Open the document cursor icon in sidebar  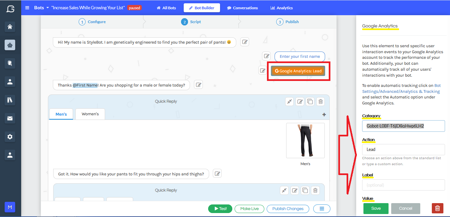[x=10, y=63]
